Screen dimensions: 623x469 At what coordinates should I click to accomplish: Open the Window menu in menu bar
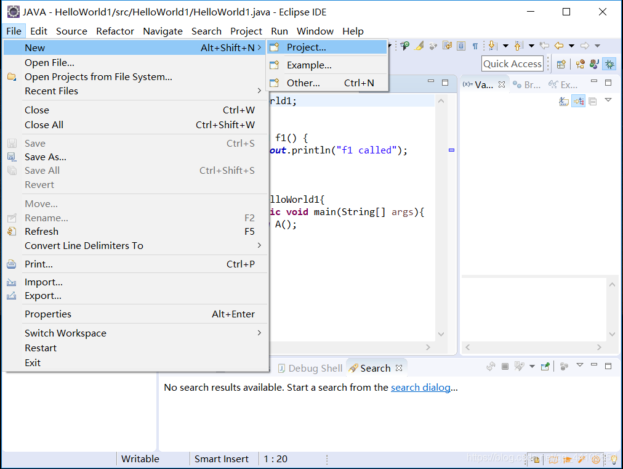tap(315, 31)
